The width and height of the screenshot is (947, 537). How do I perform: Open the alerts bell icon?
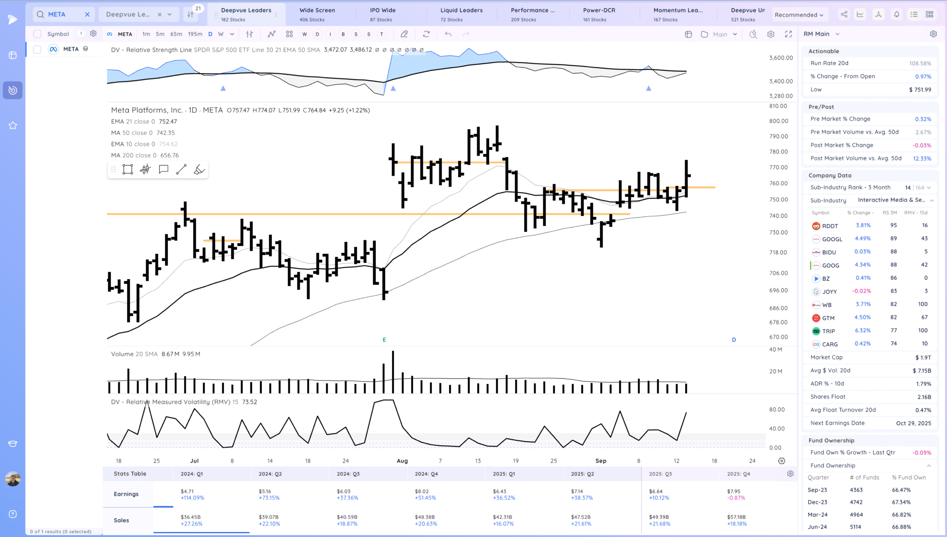897,14
